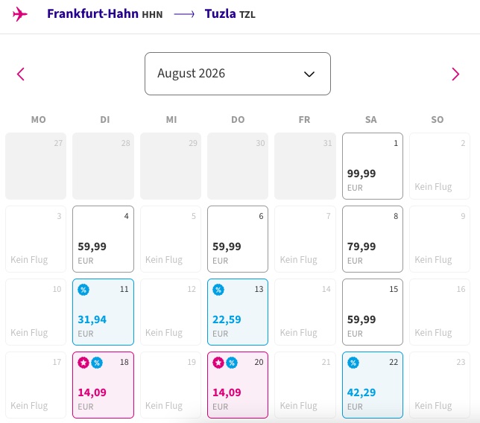Click the percent badge on August 22

click(x=353, y=363)
